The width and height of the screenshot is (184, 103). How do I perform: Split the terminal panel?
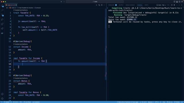pos(172,5)
